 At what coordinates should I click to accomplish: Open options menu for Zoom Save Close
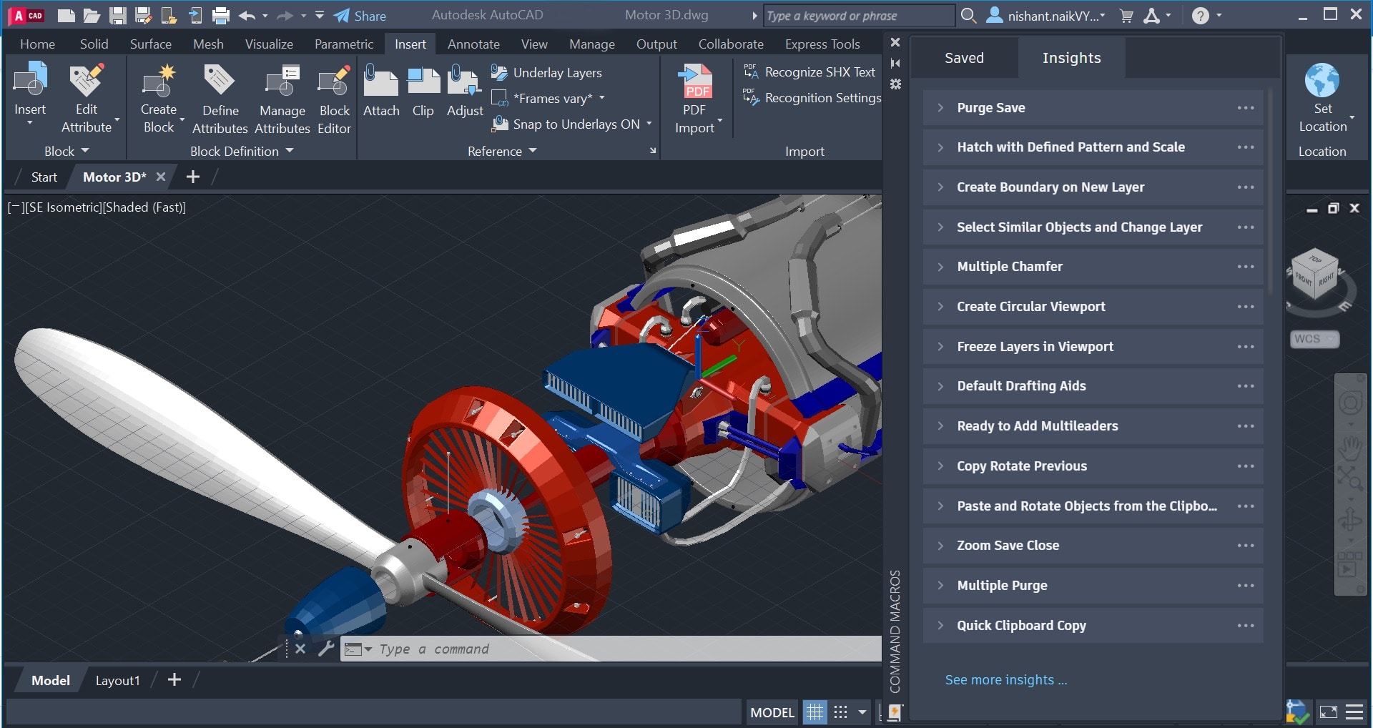pyautogui.click(x=1245, y=546)
